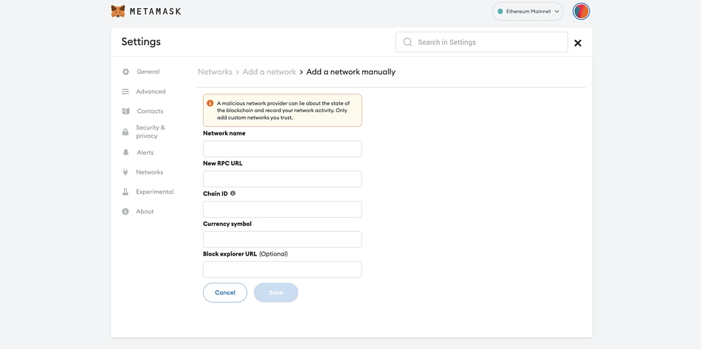701x349 pixels.
Task: Go back to Add a network breadcrumb
Action: pos(269,72)
